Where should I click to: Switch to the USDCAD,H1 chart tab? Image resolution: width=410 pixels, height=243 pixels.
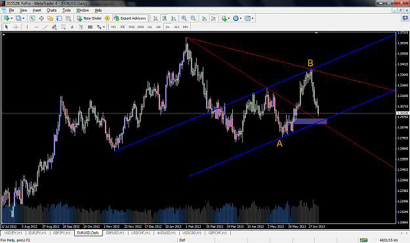click(192, 233)
